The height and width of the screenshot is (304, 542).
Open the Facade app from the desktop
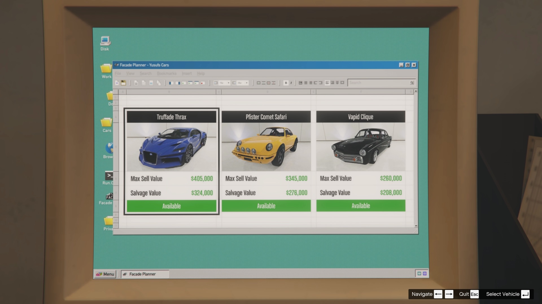pos(109,197)
